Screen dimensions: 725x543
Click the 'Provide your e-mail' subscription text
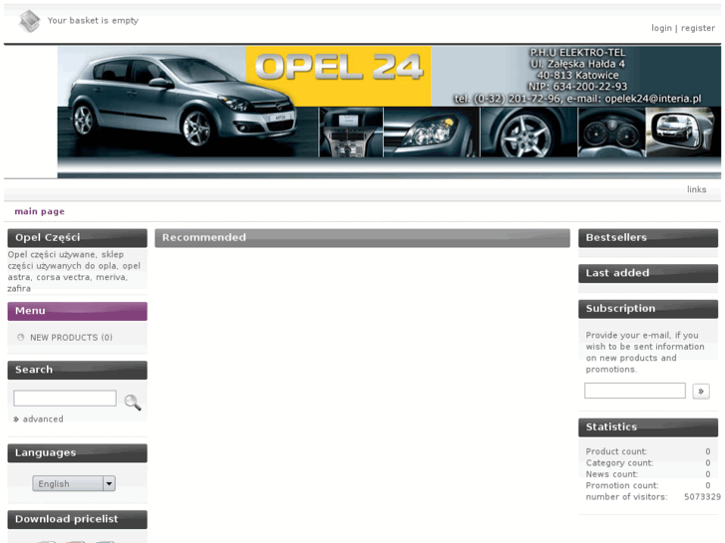645,352
